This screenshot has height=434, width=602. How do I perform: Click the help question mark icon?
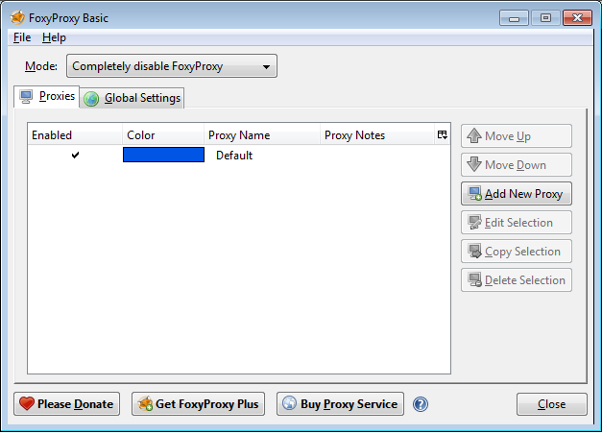[420, 404]
